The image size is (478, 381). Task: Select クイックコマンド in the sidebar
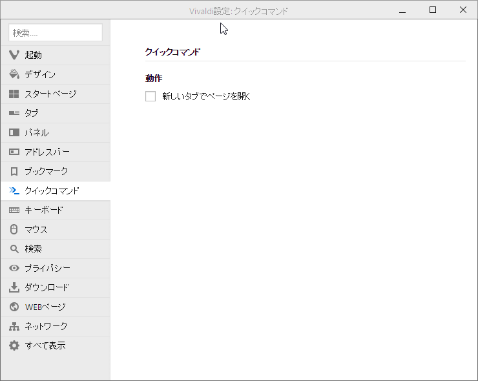[56, 190]
